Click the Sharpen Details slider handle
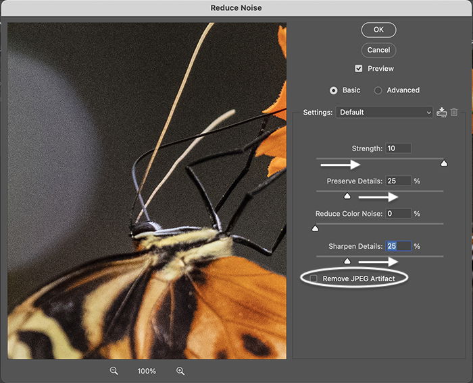473x383 pixels. (x=347, y=261)
